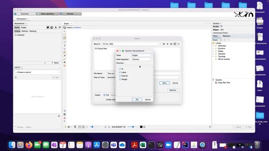
Task: Open the Statistics tab
Action: (x=226, y=36)
